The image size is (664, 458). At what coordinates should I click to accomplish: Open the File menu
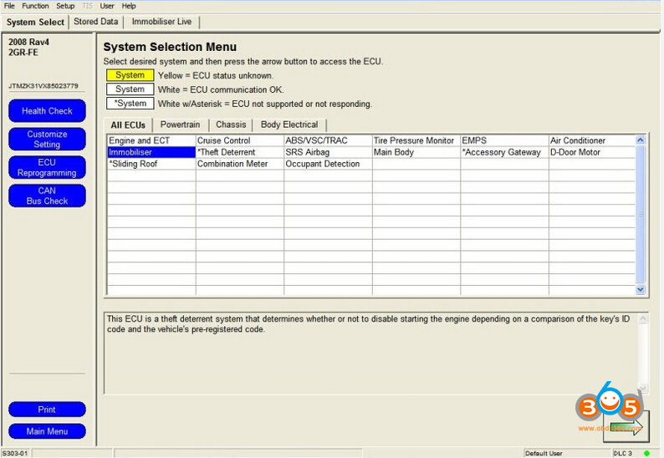click(x=9, y=6)
